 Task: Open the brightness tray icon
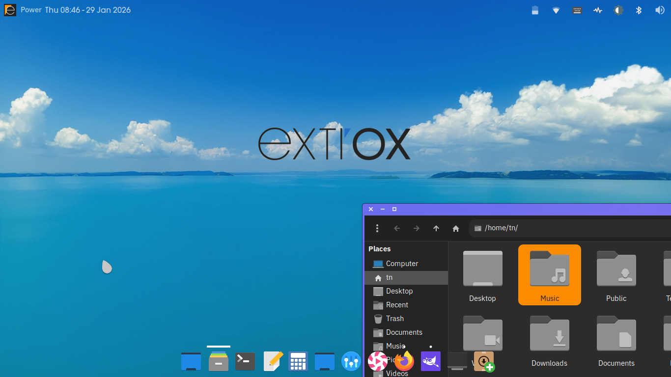coord(618,10)
